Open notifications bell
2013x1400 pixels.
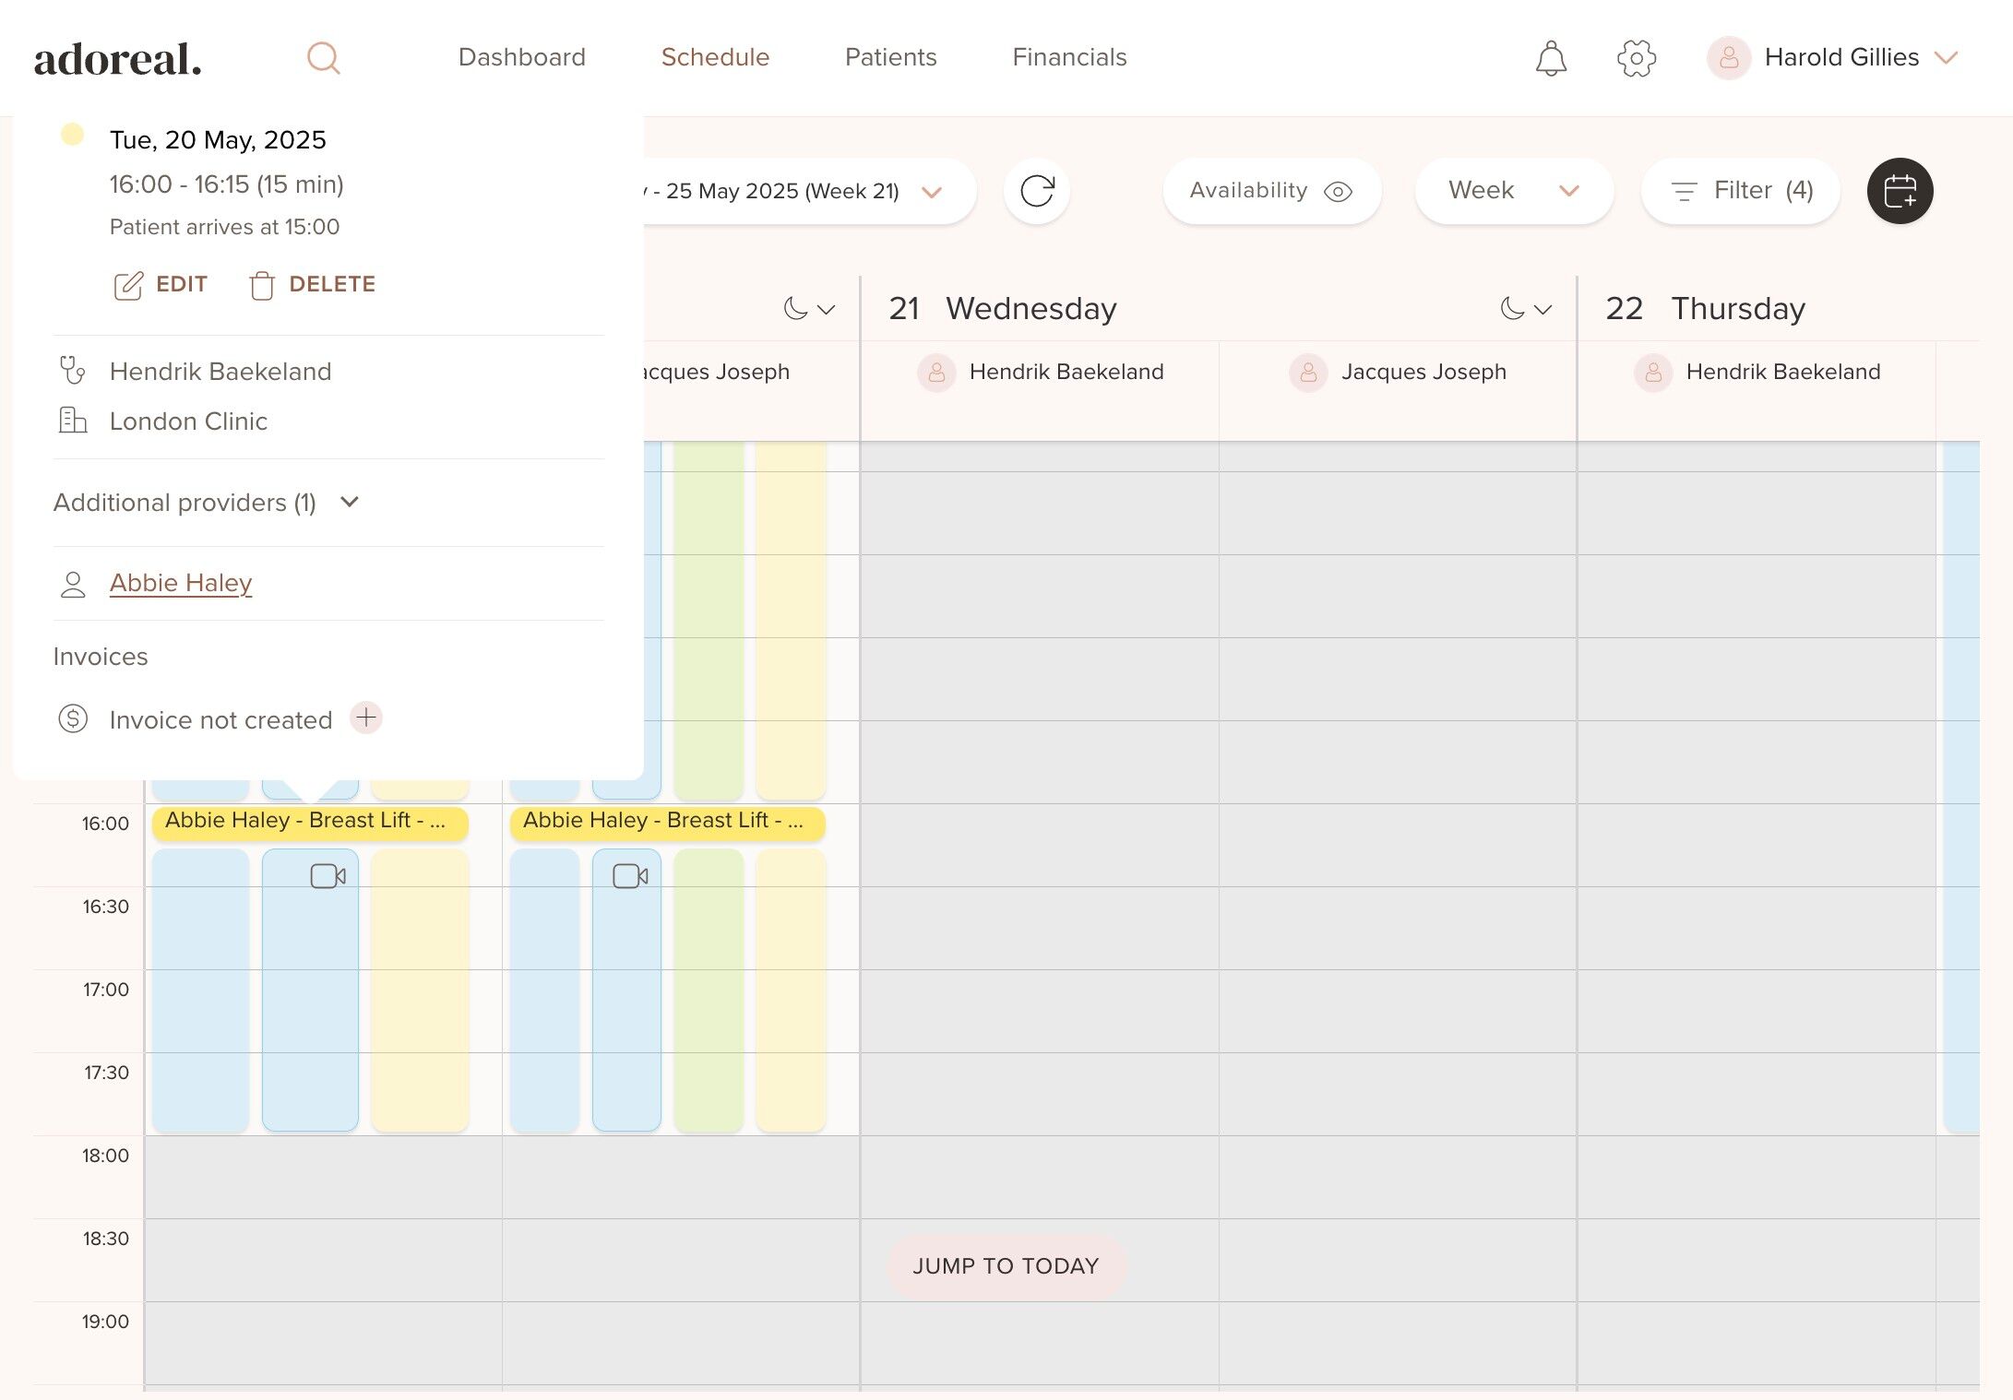pyautogui.click(x=1551, y=58)
